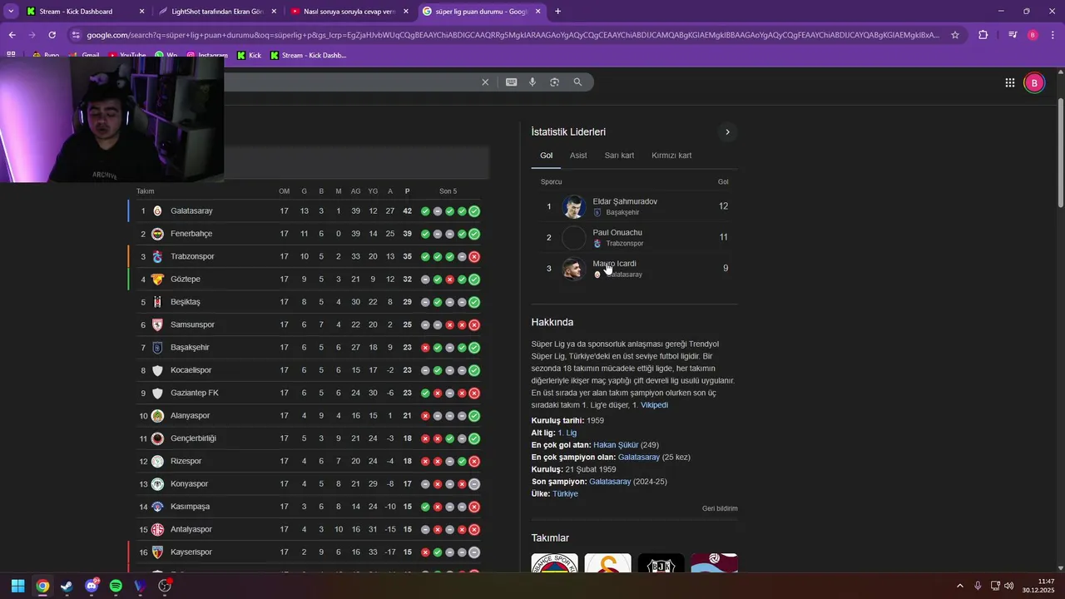1065x599 pixels.
Task: Open Stream - Kick Dashb... bookmark
Action: tap(308, 56)
